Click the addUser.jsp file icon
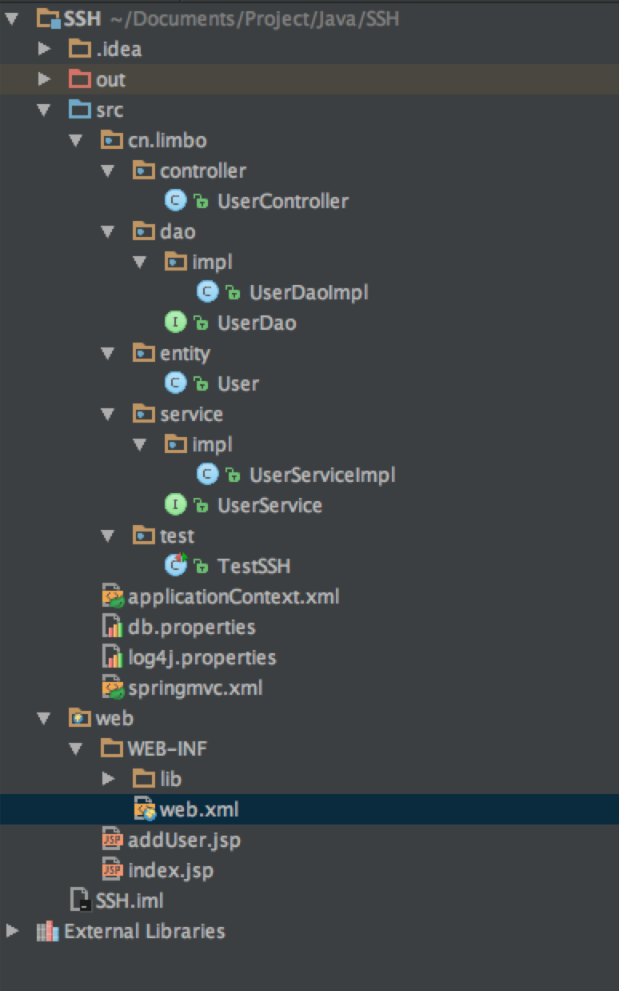The image size is (619, 991). click(x=113, y=840)
